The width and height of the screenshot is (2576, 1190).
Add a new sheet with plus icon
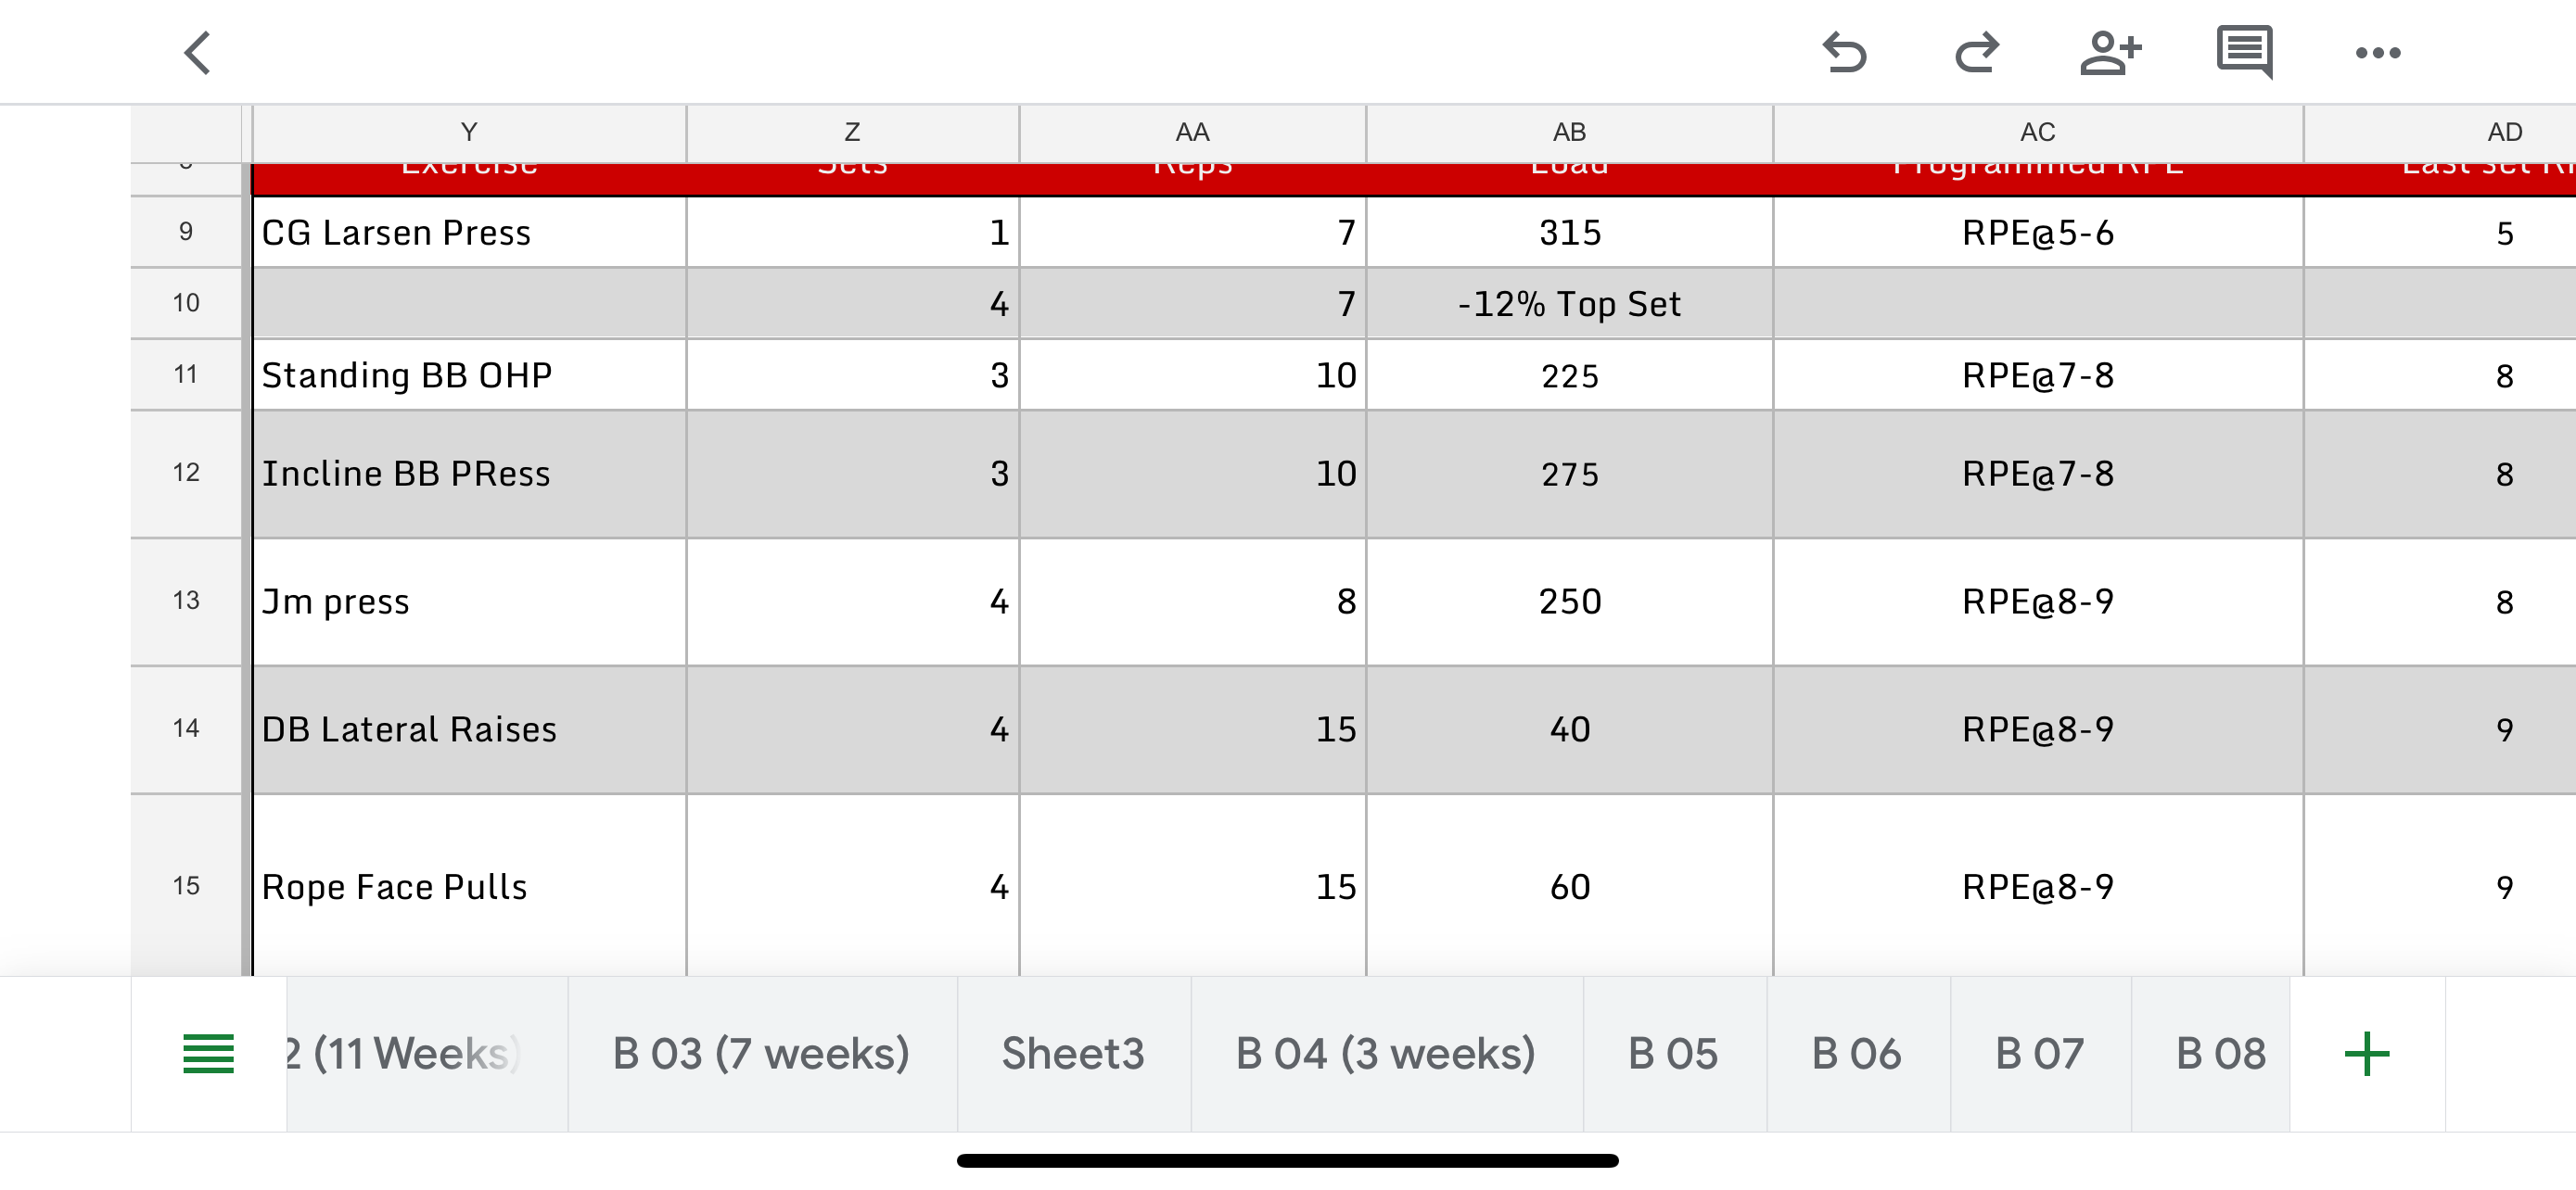(x=2366, y=1054)
